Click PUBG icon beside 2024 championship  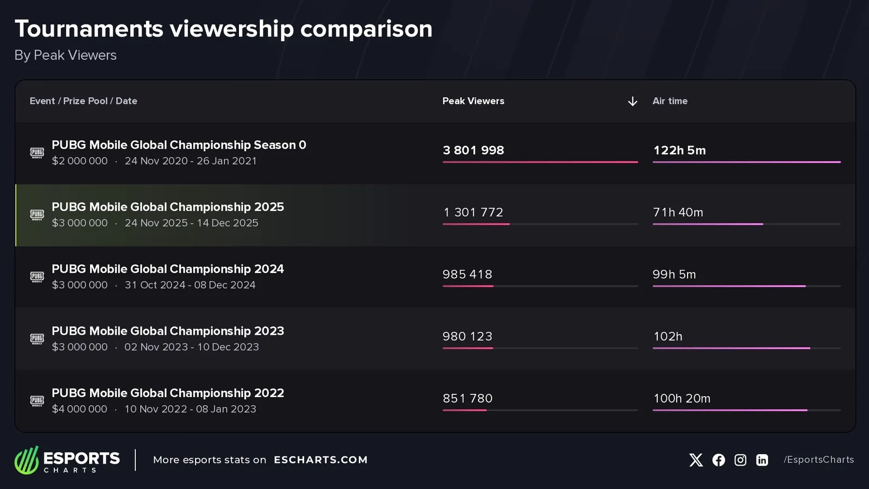pos(37,277)
